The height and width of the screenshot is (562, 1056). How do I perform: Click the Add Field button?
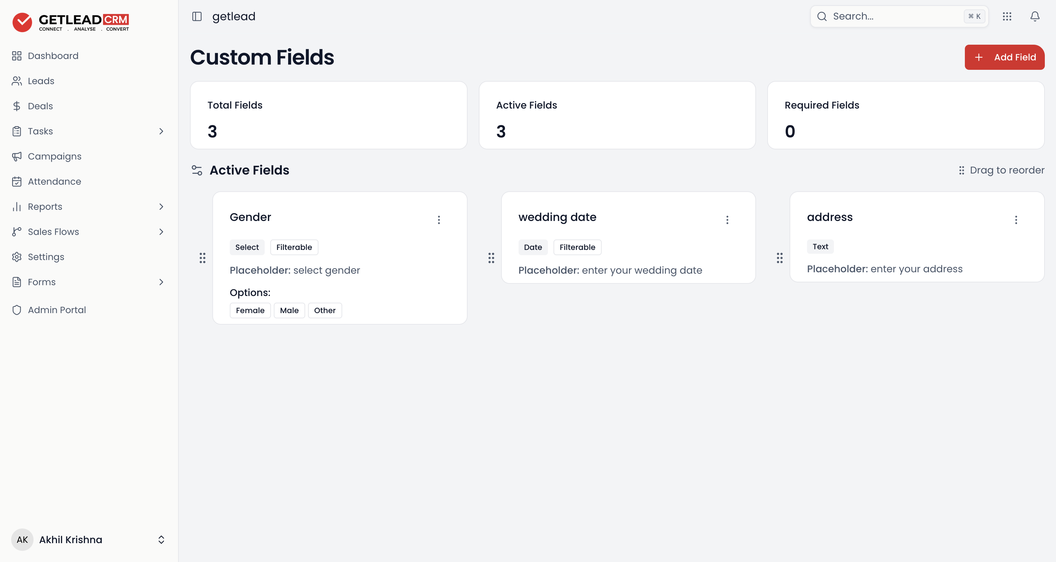[x=1004, y=57]
